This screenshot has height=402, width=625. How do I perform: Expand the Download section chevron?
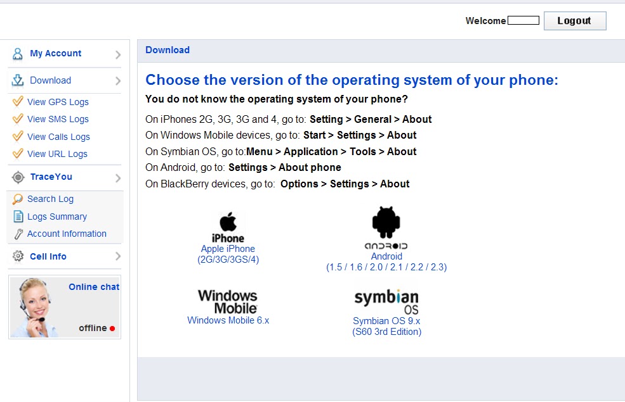(x=118, y=81)
